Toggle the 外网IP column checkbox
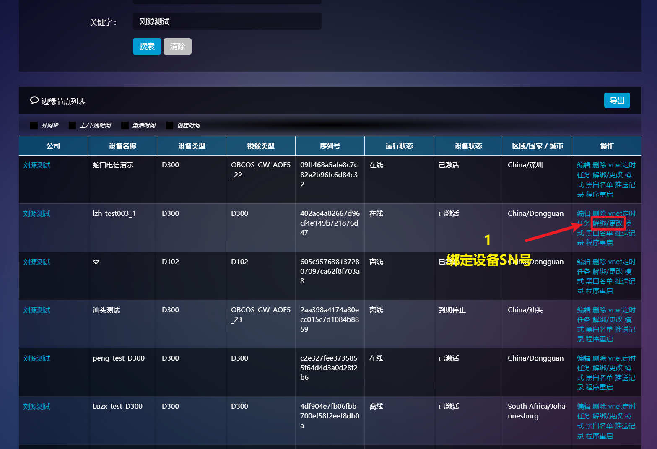This screenshot has width=657, height=449. coord(34,125)
